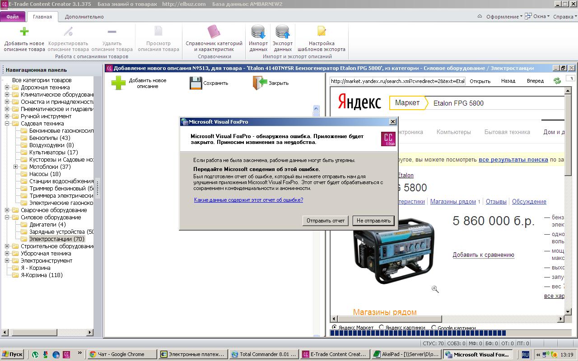Expand the 'Ручной инструмент' tree node
Viewport: 578px width, 361px height.
7,116
